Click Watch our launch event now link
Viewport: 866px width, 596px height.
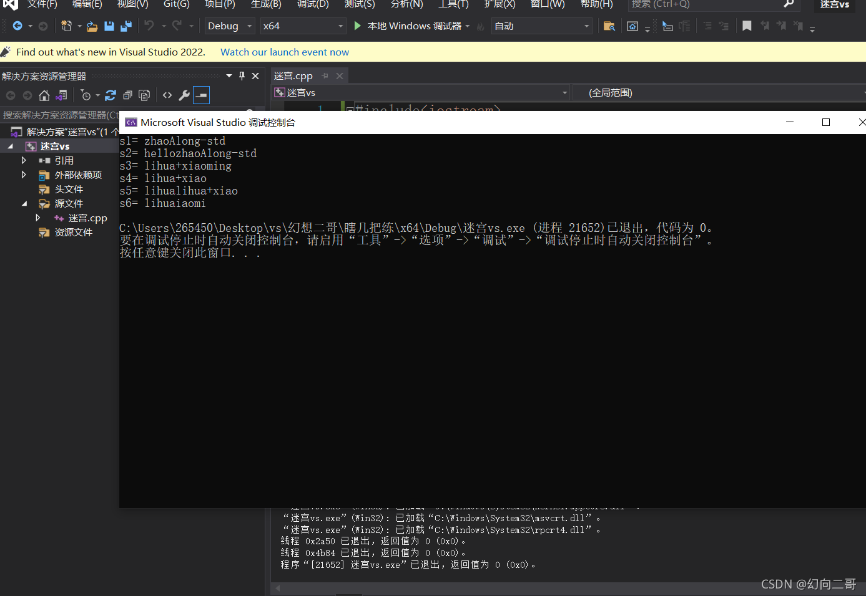[285, 52]
